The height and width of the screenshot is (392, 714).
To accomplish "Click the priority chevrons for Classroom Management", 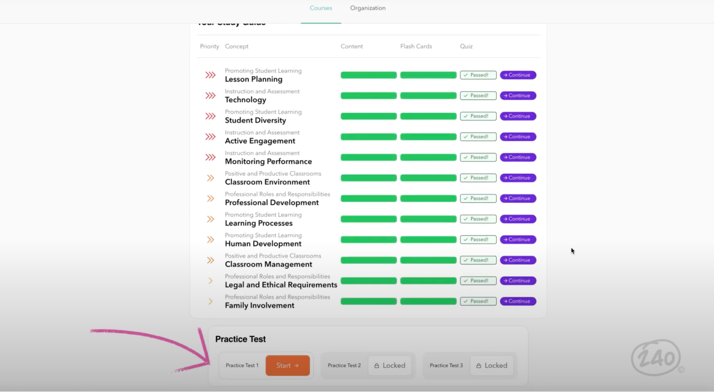I will coord(210,260).
